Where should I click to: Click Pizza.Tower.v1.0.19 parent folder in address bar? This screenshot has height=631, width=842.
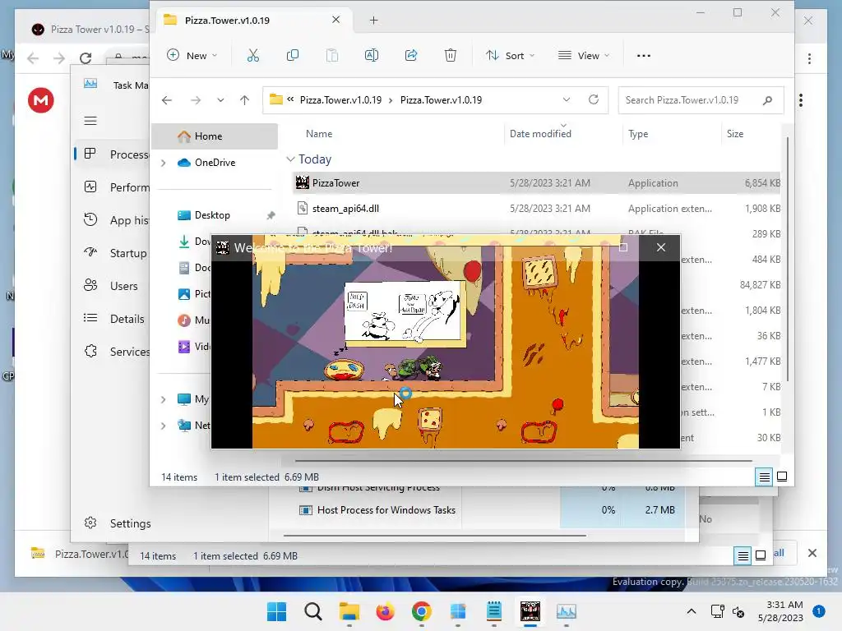pyautogui.click(x=340, y=99)
